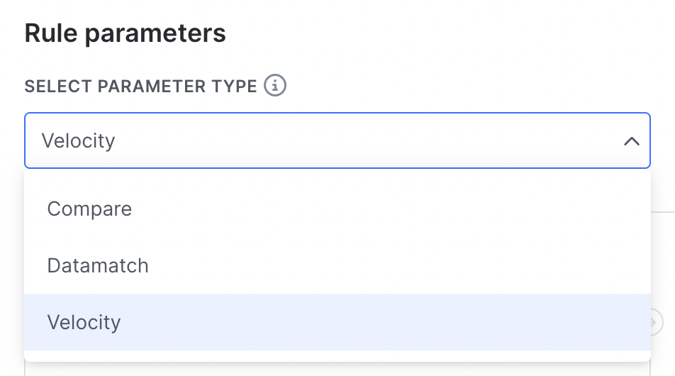Choose the Datamatch parameter type option
Viewport: 675px width, 376px height.
point(337,266)
